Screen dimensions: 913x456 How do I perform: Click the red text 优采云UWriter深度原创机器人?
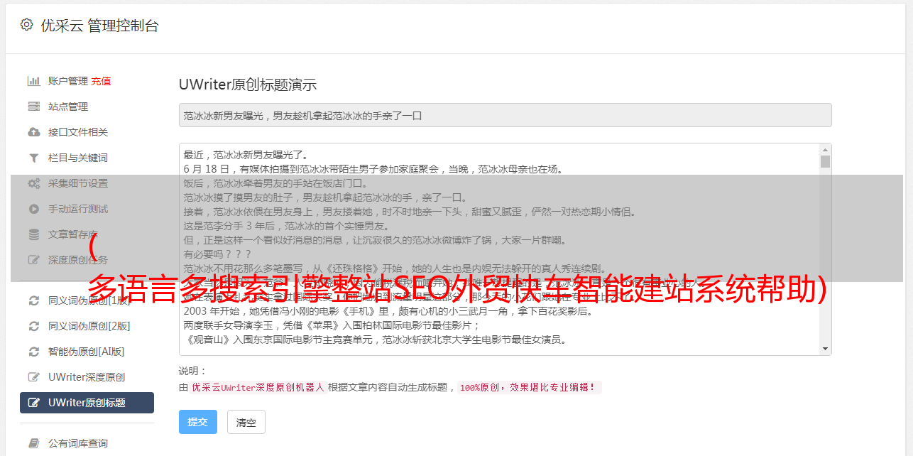(258, 388)
